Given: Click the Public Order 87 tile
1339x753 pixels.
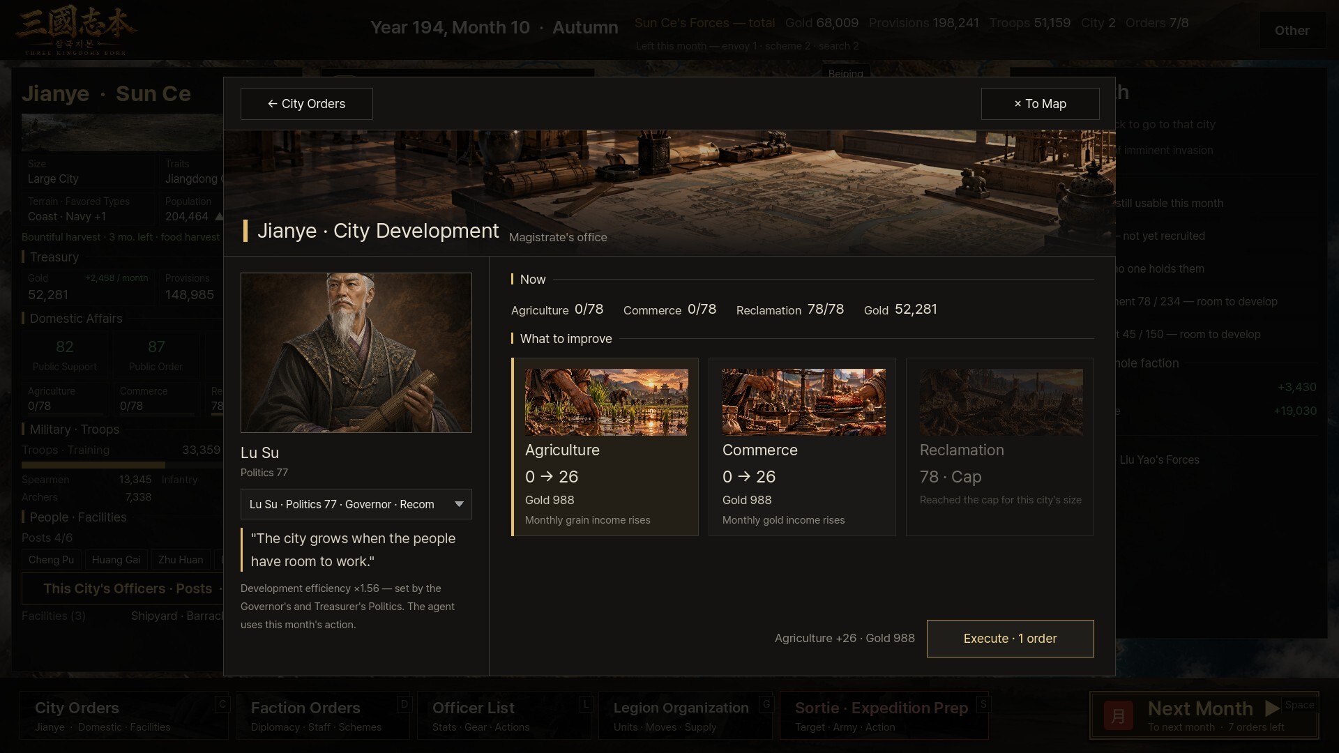Looking at the screenshot, I should point(156,354).
